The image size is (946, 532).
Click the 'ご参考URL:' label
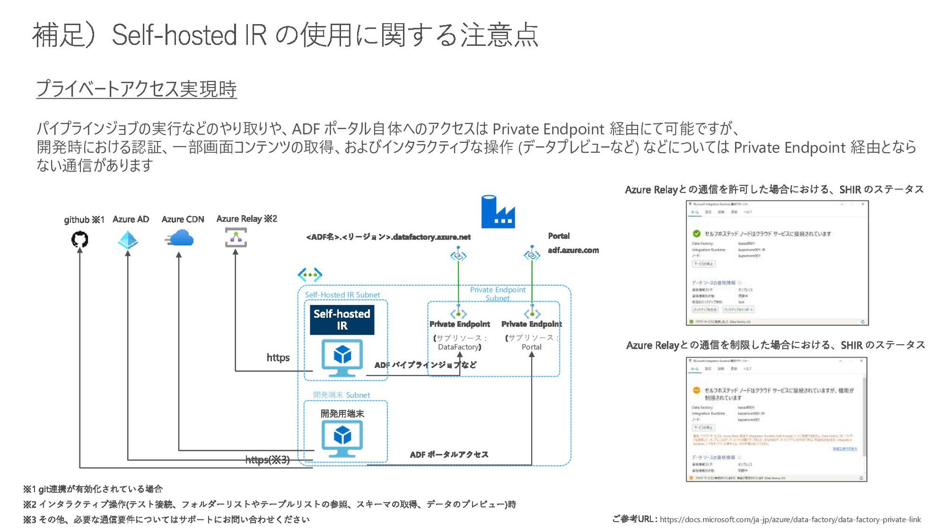pyautogui.click(x=635, y=519)
